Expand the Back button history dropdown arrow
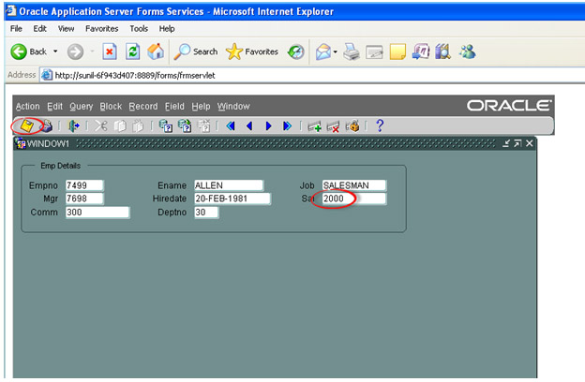 [55, 51]
